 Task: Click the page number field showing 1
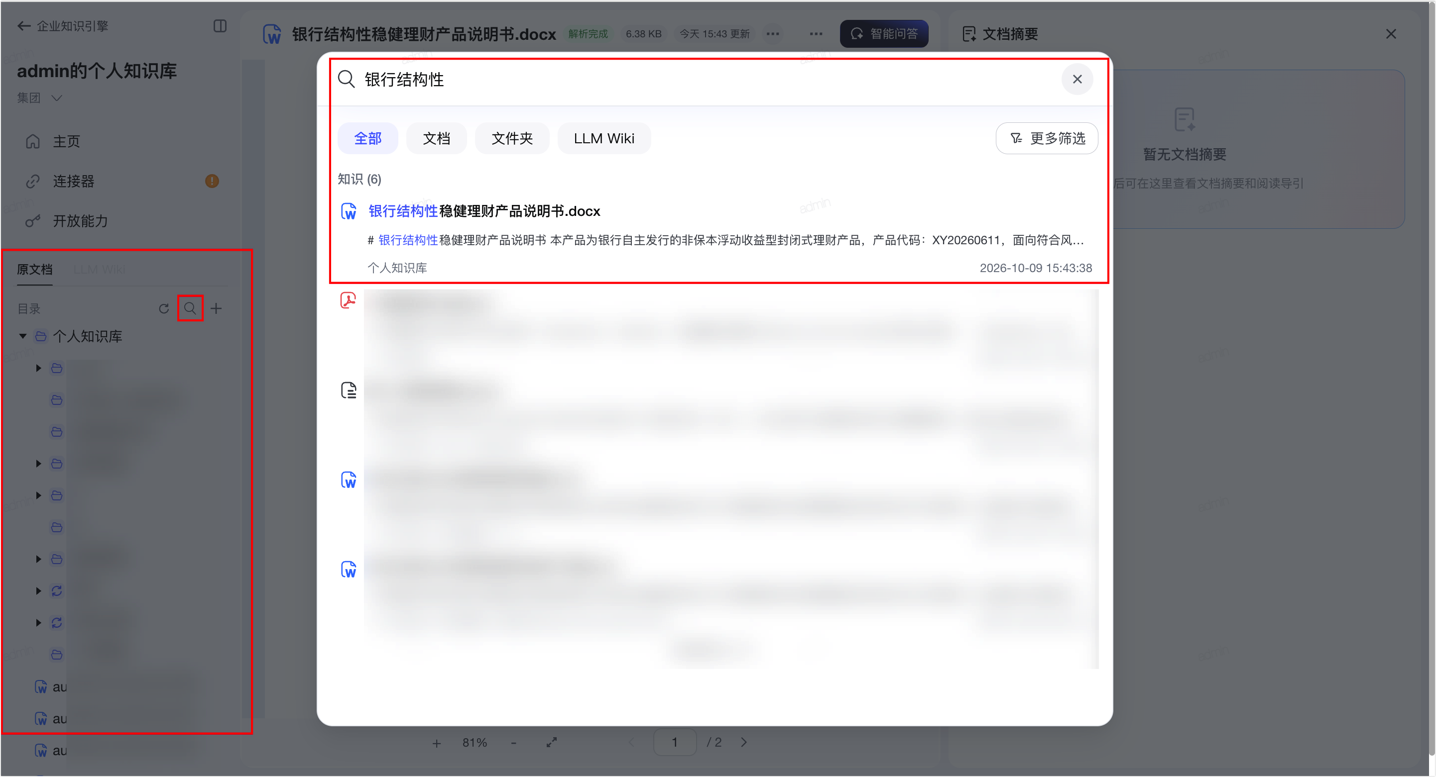click(x=675, y=743)
